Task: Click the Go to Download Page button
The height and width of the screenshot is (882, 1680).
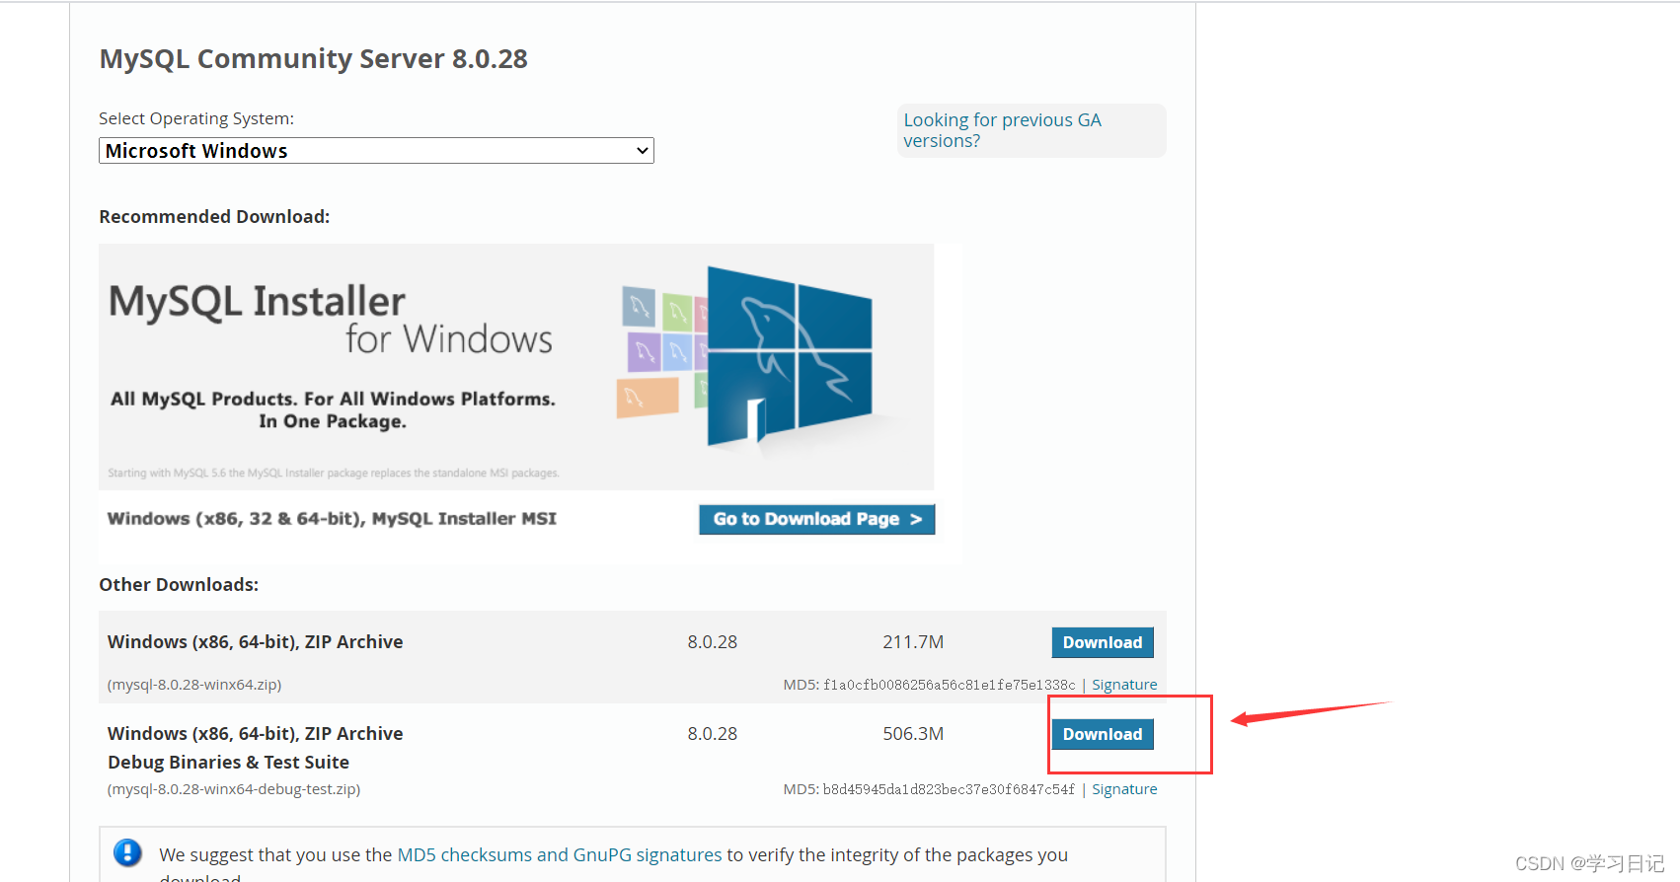Action: [816, 519]
